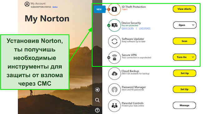Click the View Alerts button
Image resolution: width=203 pixels, height=114 pixels.
coord(184,9)
